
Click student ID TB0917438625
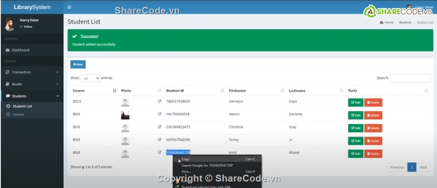click(x=178, y=102)
